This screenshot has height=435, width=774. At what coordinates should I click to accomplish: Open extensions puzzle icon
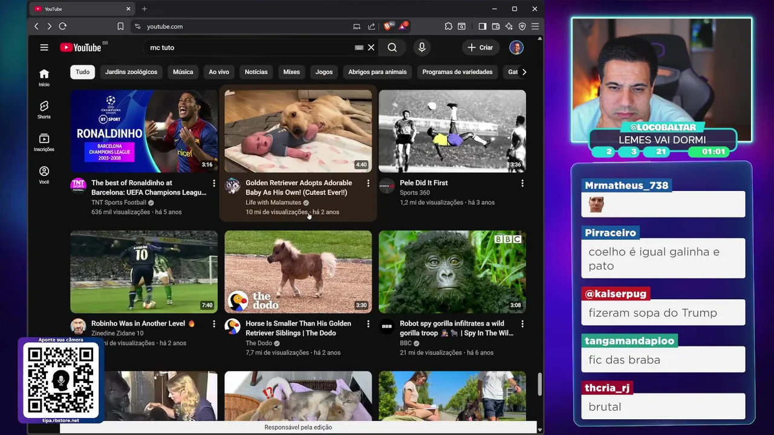pos(449,26)
